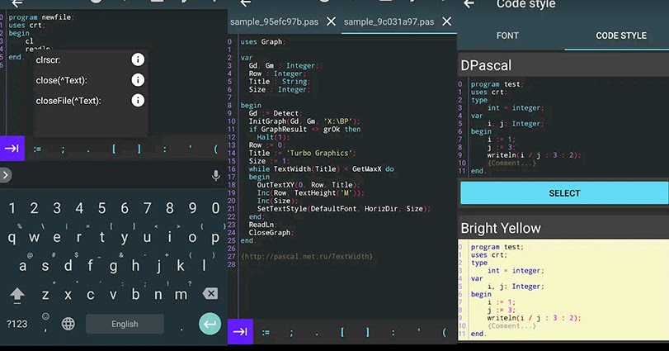Expand the keyboard suggestion strip arrow

click(5, 175)
